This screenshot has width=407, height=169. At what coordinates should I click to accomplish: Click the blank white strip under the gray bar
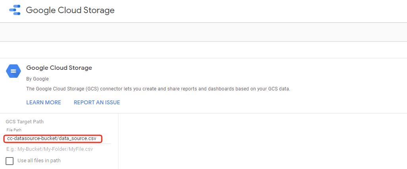pyautogui.click(x=203, y=50)
